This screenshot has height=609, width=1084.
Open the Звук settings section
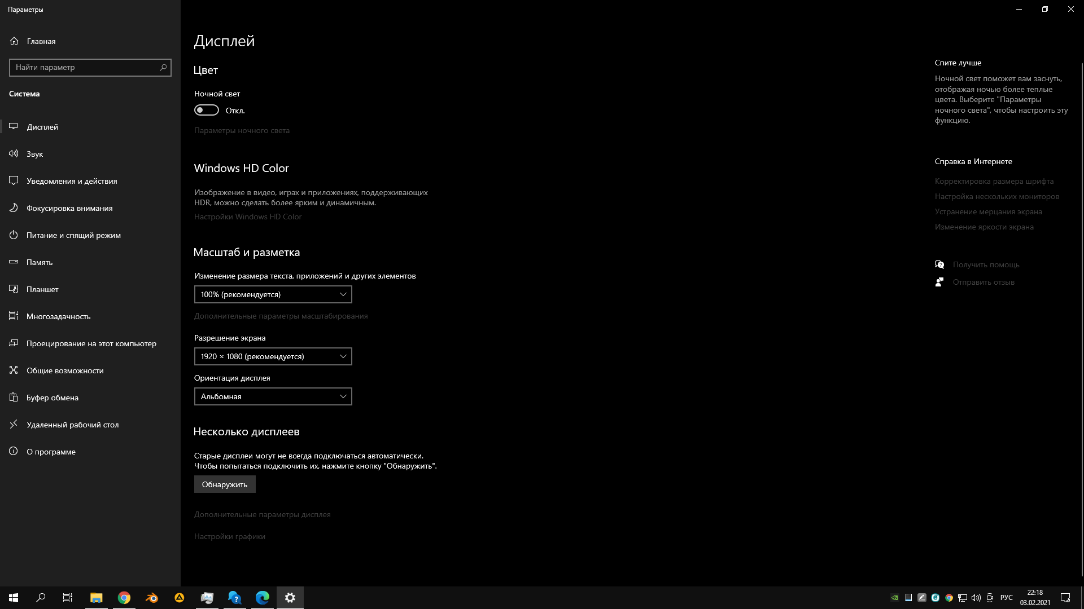point(90,154)
